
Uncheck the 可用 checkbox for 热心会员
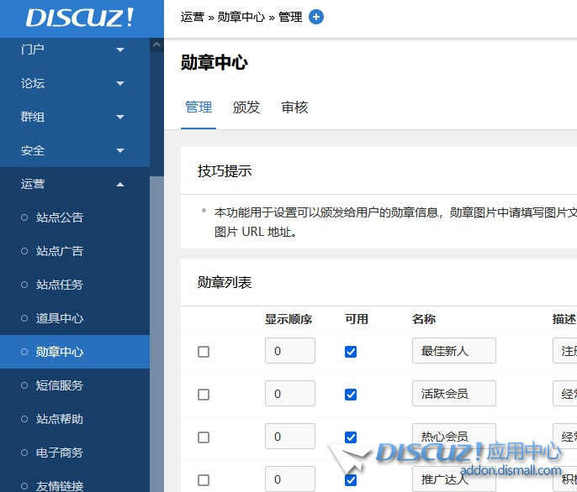click(x=351, y=437)
